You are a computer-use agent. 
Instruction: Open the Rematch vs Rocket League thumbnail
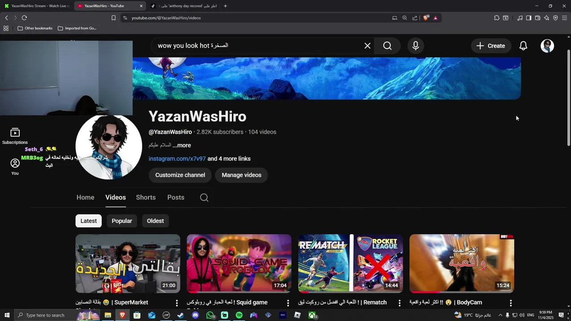click(x=351, y=263)
